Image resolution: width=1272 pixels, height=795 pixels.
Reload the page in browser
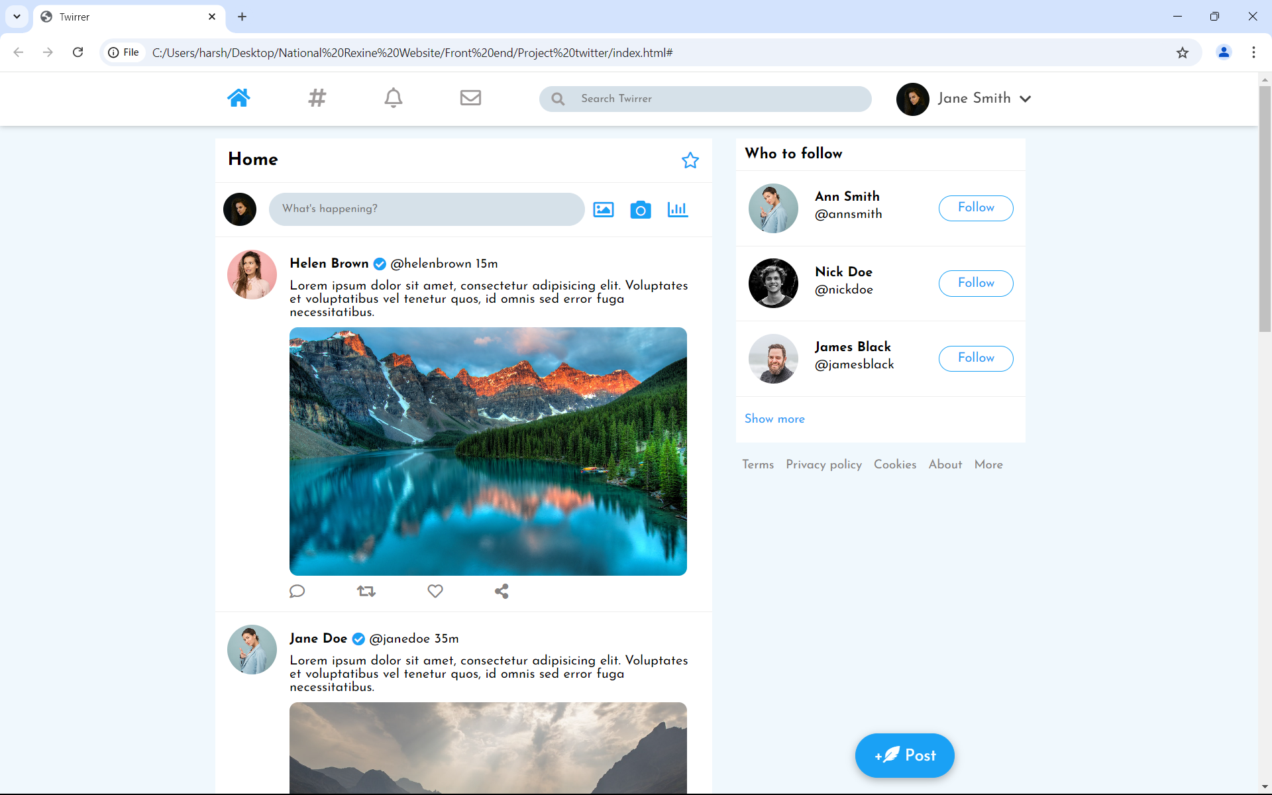[x=78, y=52]
